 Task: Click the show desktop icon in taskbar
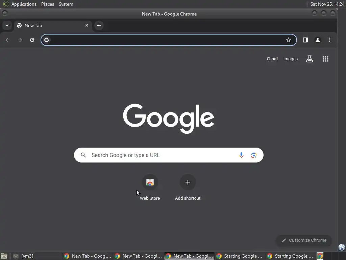coord(4,256)
